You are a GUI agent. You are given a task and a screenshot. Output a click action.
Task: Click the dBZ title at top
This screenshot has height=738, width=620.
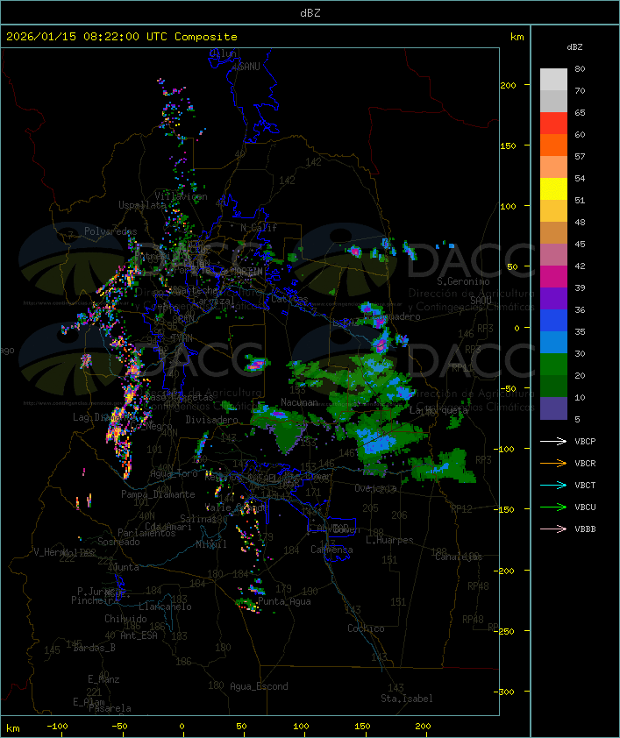click(x=310, y=12)
